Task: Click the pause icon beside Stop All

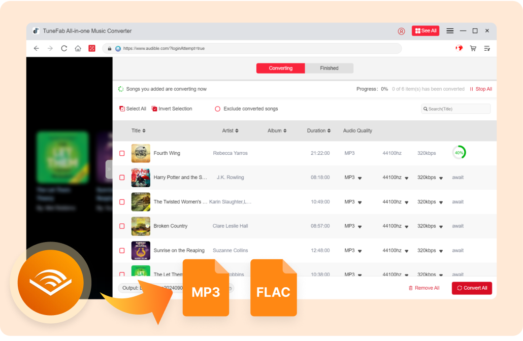Action: pyautogui.click(x=471, y=89)
